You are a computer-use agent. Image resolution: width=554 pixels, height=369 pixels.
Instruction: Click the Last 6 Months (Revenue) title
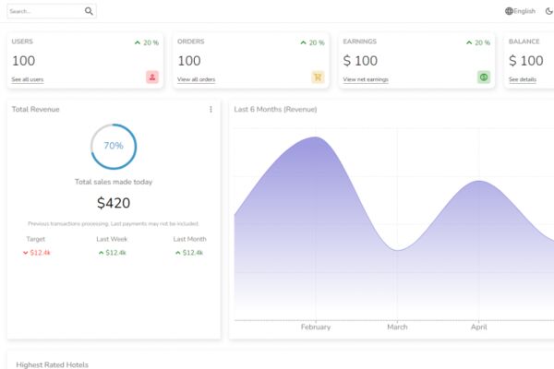tap(275, 110)
